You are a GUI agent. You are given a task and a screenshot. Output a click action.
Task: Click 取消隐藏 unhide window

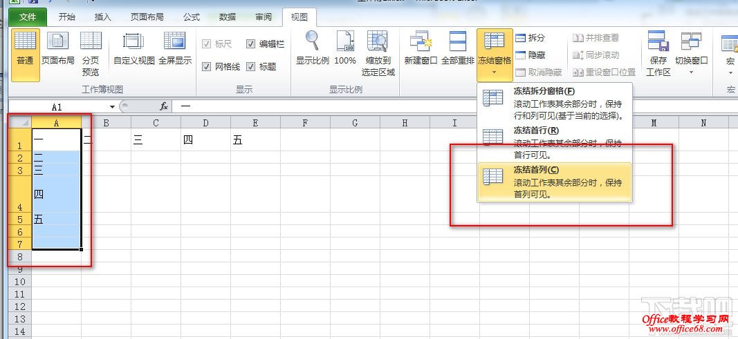(x=538, y=72)
